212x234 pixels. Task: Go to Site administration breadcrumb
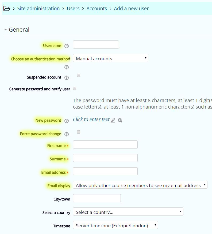coord(38,9)
